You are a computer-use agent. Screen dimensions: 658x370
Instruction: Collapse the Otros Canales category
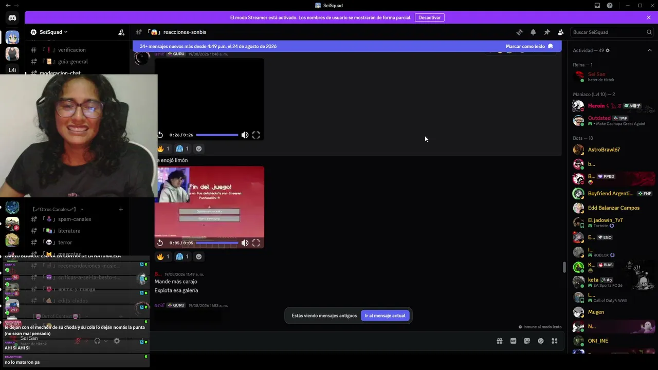(58, 209)
